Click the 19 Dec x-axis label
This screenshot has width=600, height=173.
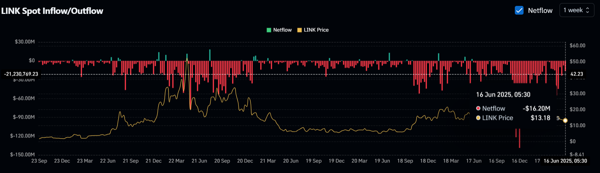(x=336, y=161)
